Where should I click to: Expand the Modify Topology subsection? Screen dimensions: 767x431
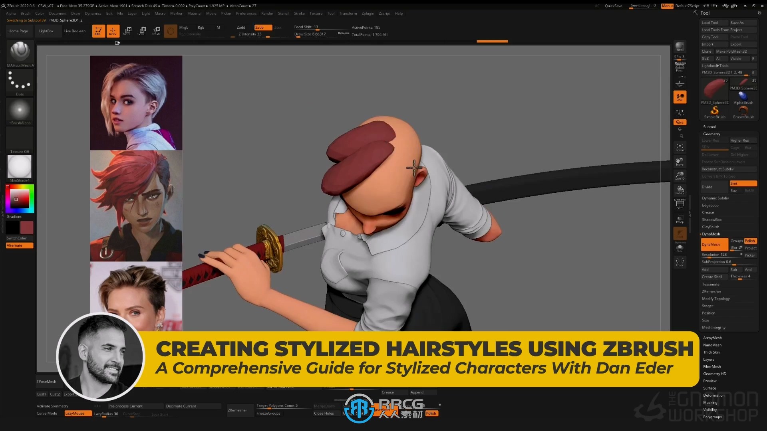coord(715,299)
